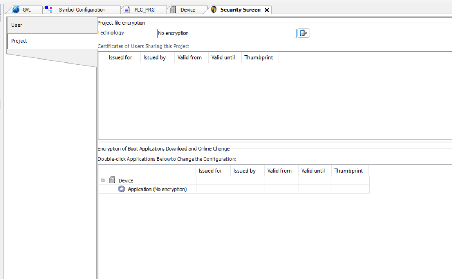
Task: Click the GVL globe icon
Action: click(17, 10)
